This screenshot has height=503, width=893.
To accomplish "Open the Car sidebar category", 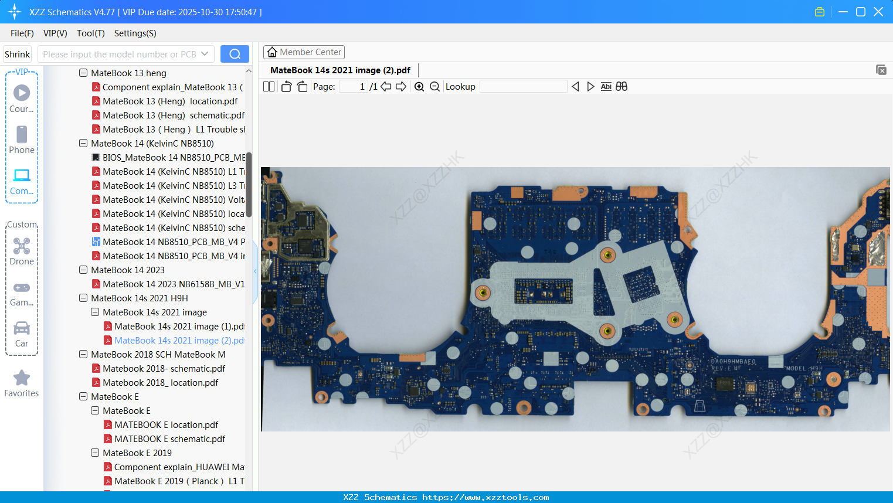I will click(22, 334).
